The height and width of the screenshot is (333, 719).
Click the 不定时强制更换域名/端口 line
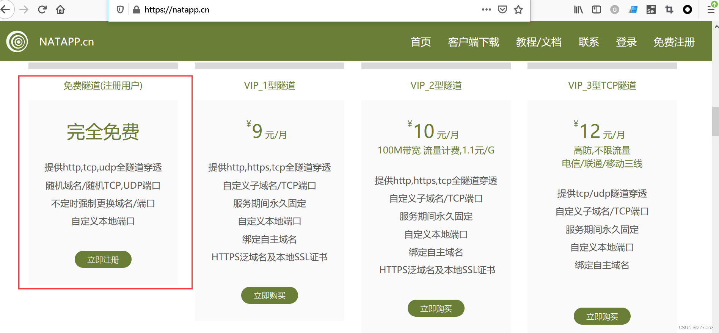103,203
